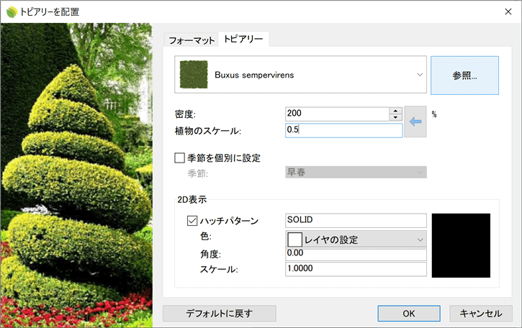Confirm with the OK button
The image size is (522, 328).
click(x=409, y=314)
